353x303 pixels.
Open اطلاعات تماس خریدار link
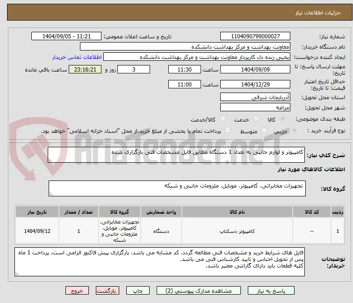point(77,57)
